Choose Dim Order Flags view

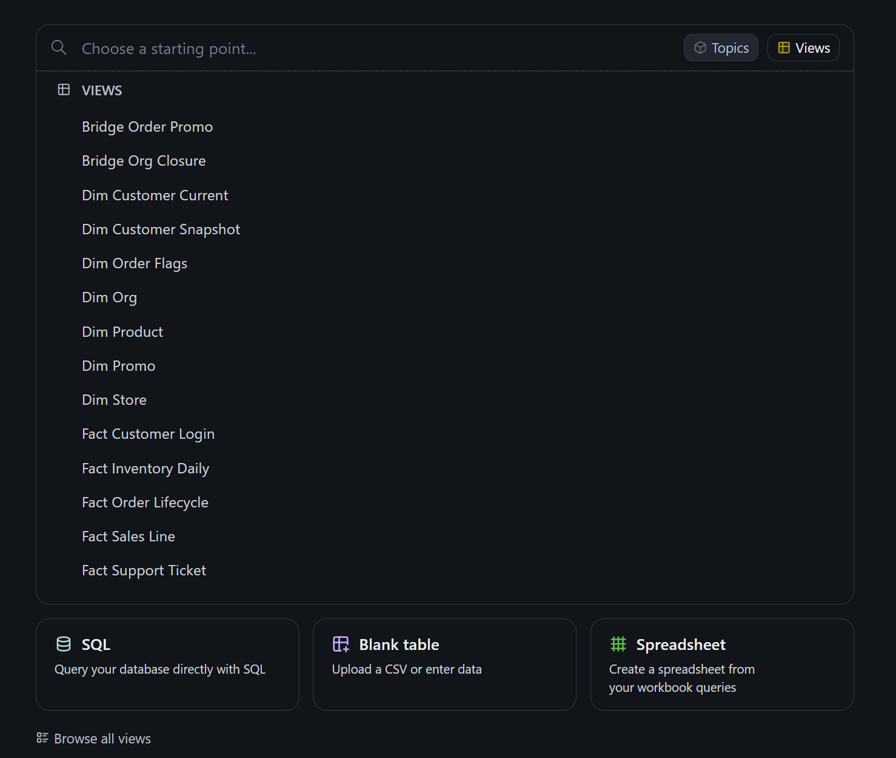coord(135,263)
